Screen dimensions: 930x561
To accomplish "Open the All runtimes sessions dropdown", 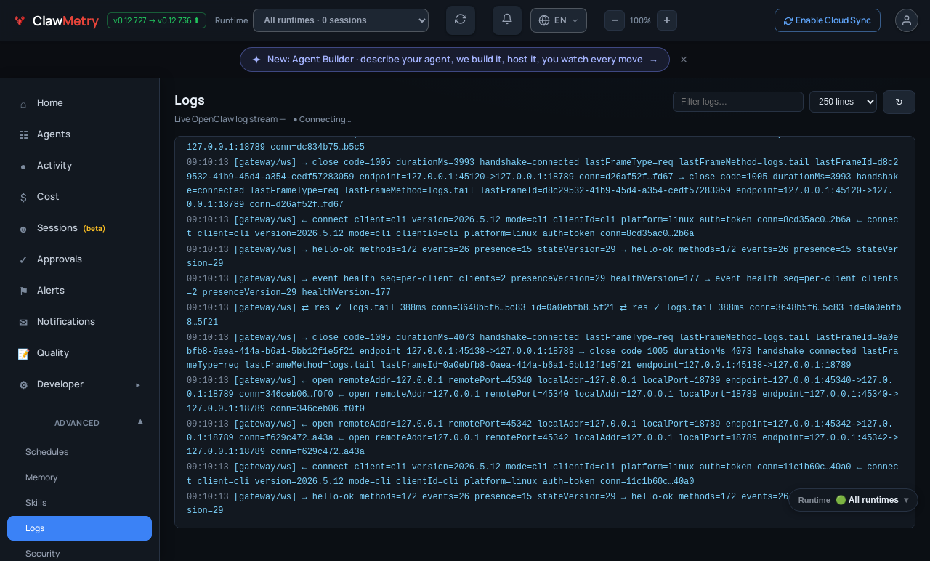I will click(x=341, y=20).
